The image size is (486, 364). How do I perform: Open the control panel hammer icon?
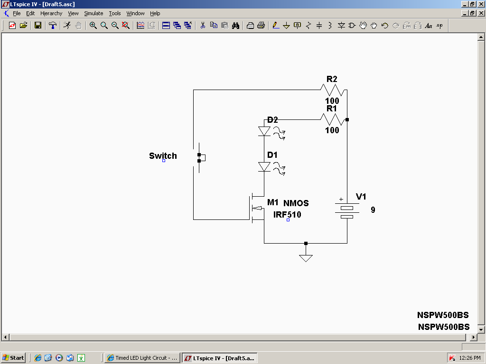point(53,26)
